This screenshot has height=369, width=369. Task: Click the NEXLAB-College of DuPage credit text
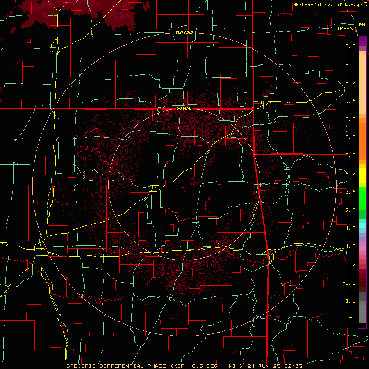pyautogui.click(x=328, y=5)
